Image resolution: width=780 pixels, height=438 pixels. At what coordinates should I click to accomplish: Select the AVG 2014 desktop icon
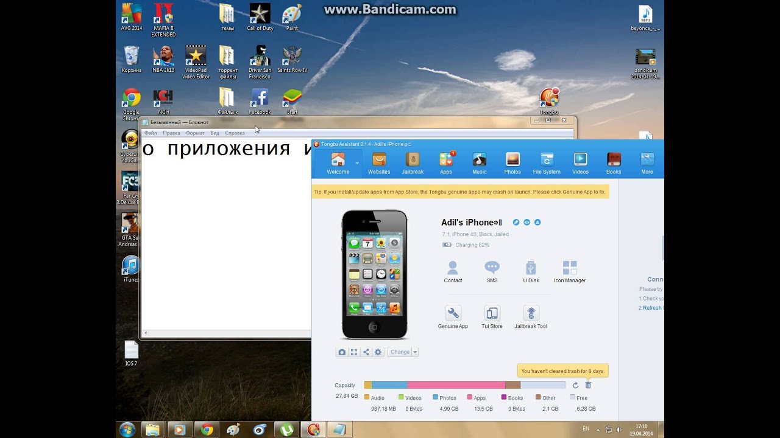(131, 17)
